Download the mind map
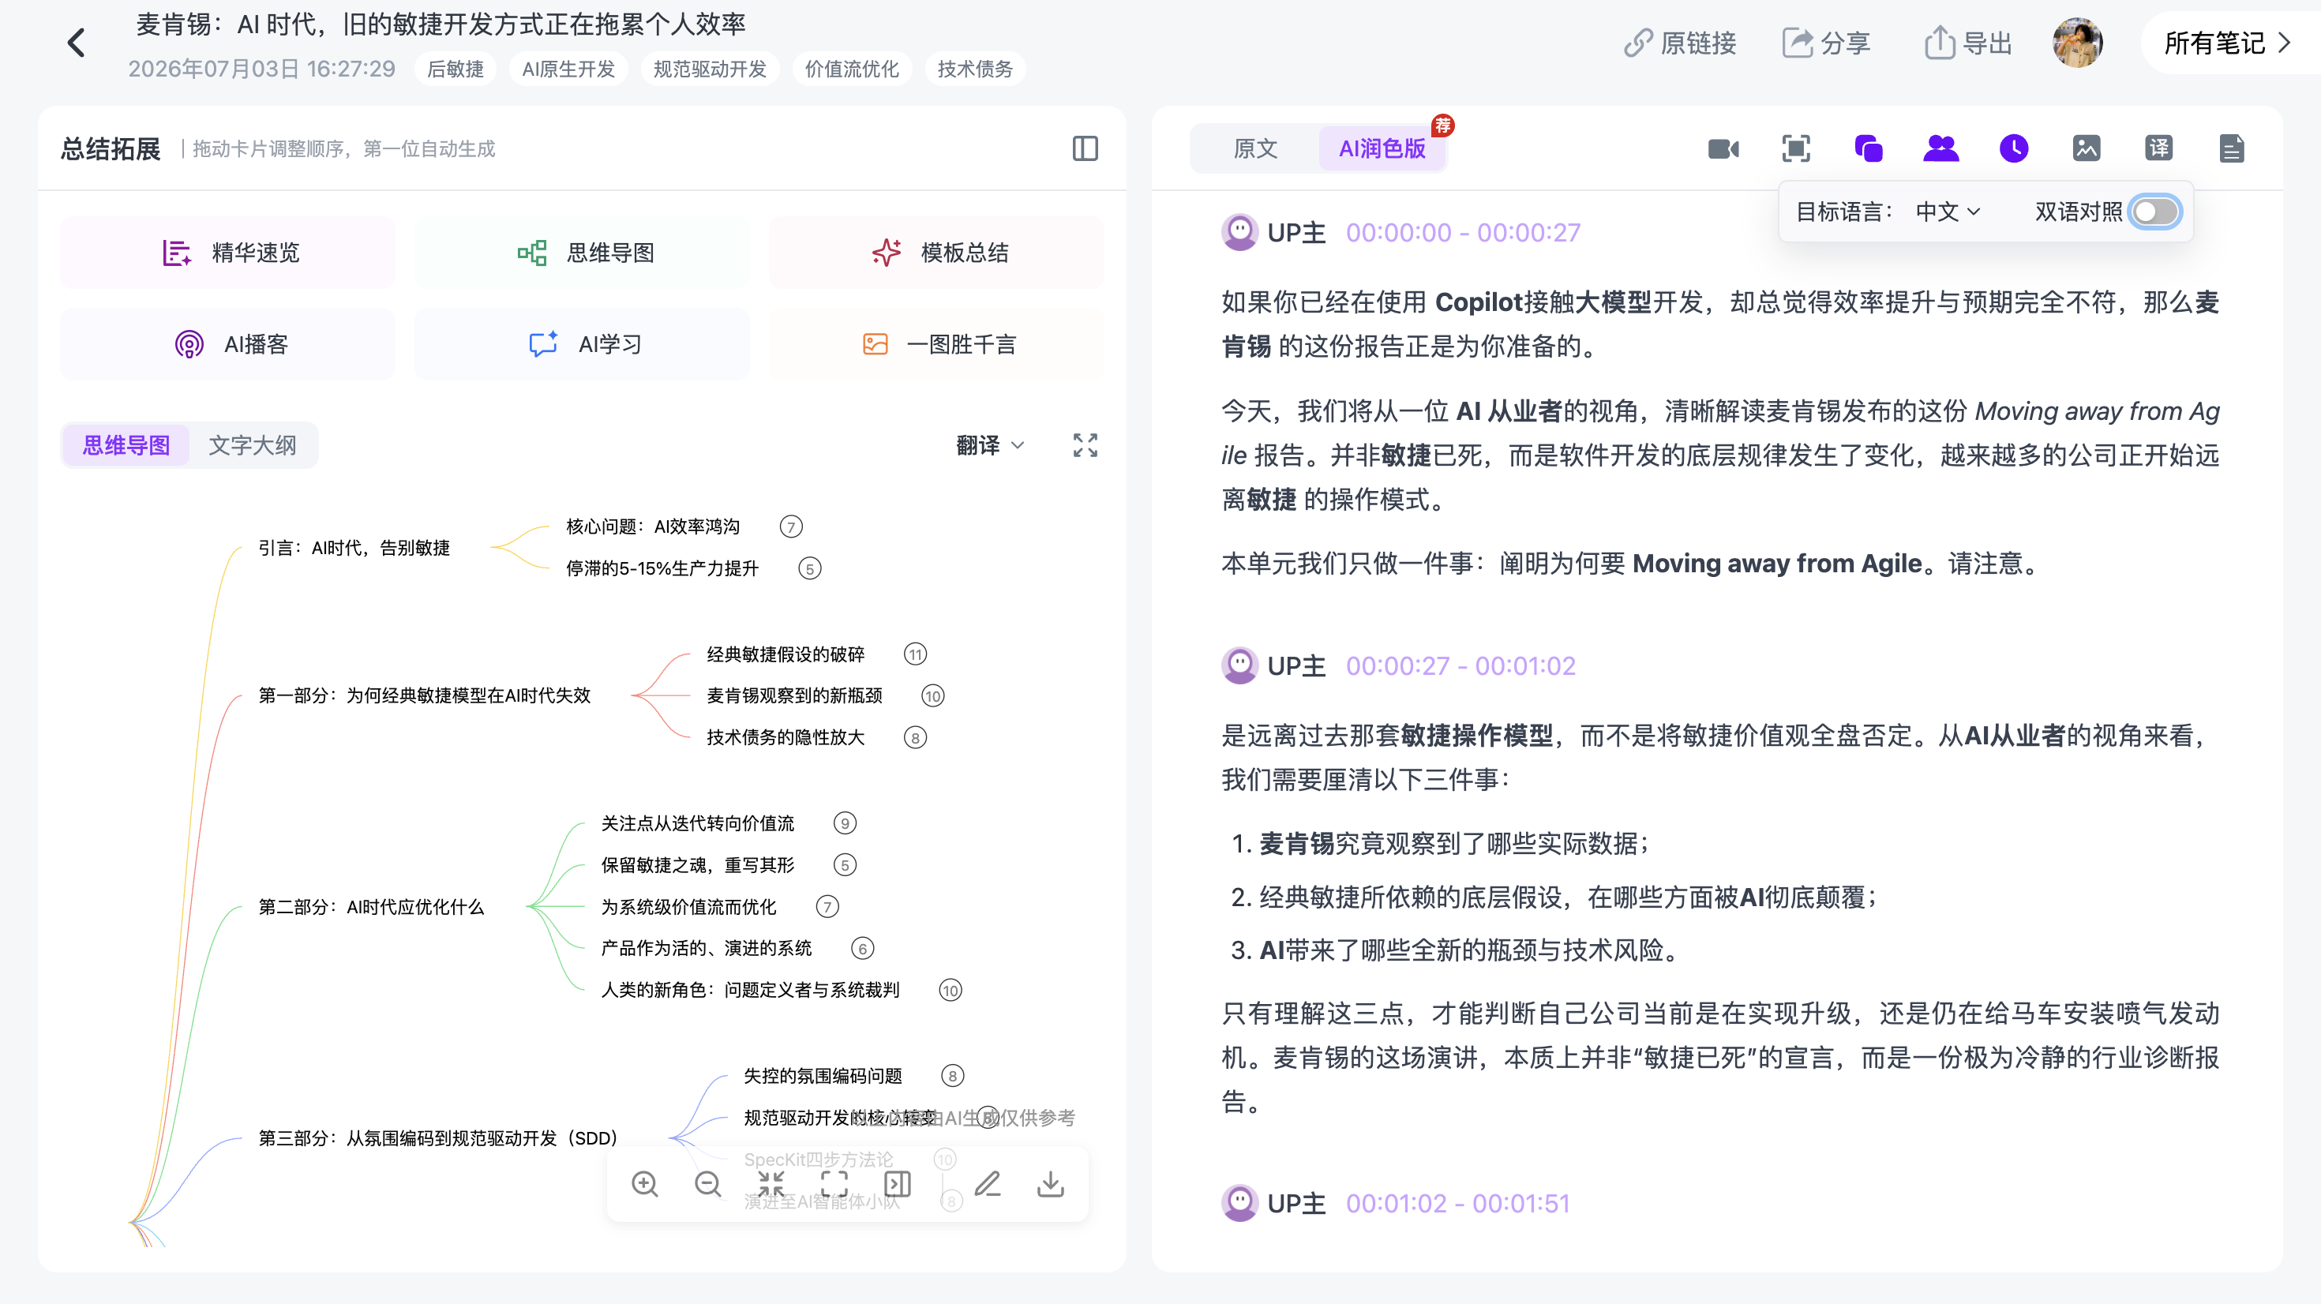 [1051, 1184]
